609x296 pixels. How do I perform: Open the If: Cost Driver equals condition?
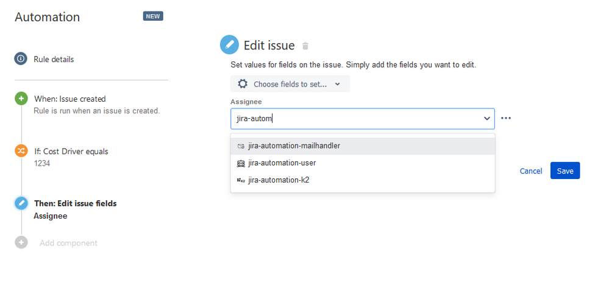pyautogui.click(x=71, y=151)
